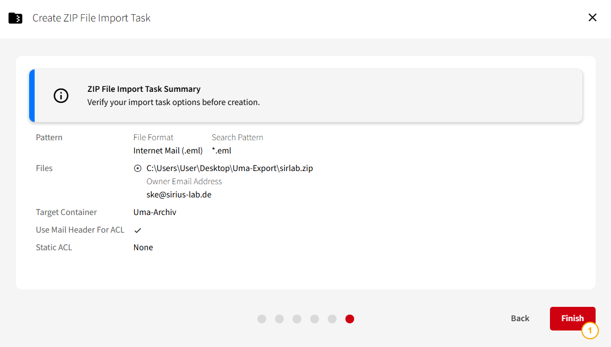This screenshot has height=347, width=611.
Task: Close the Create ZIP File Import Task dialog
Action: click(x=592, y=18)
